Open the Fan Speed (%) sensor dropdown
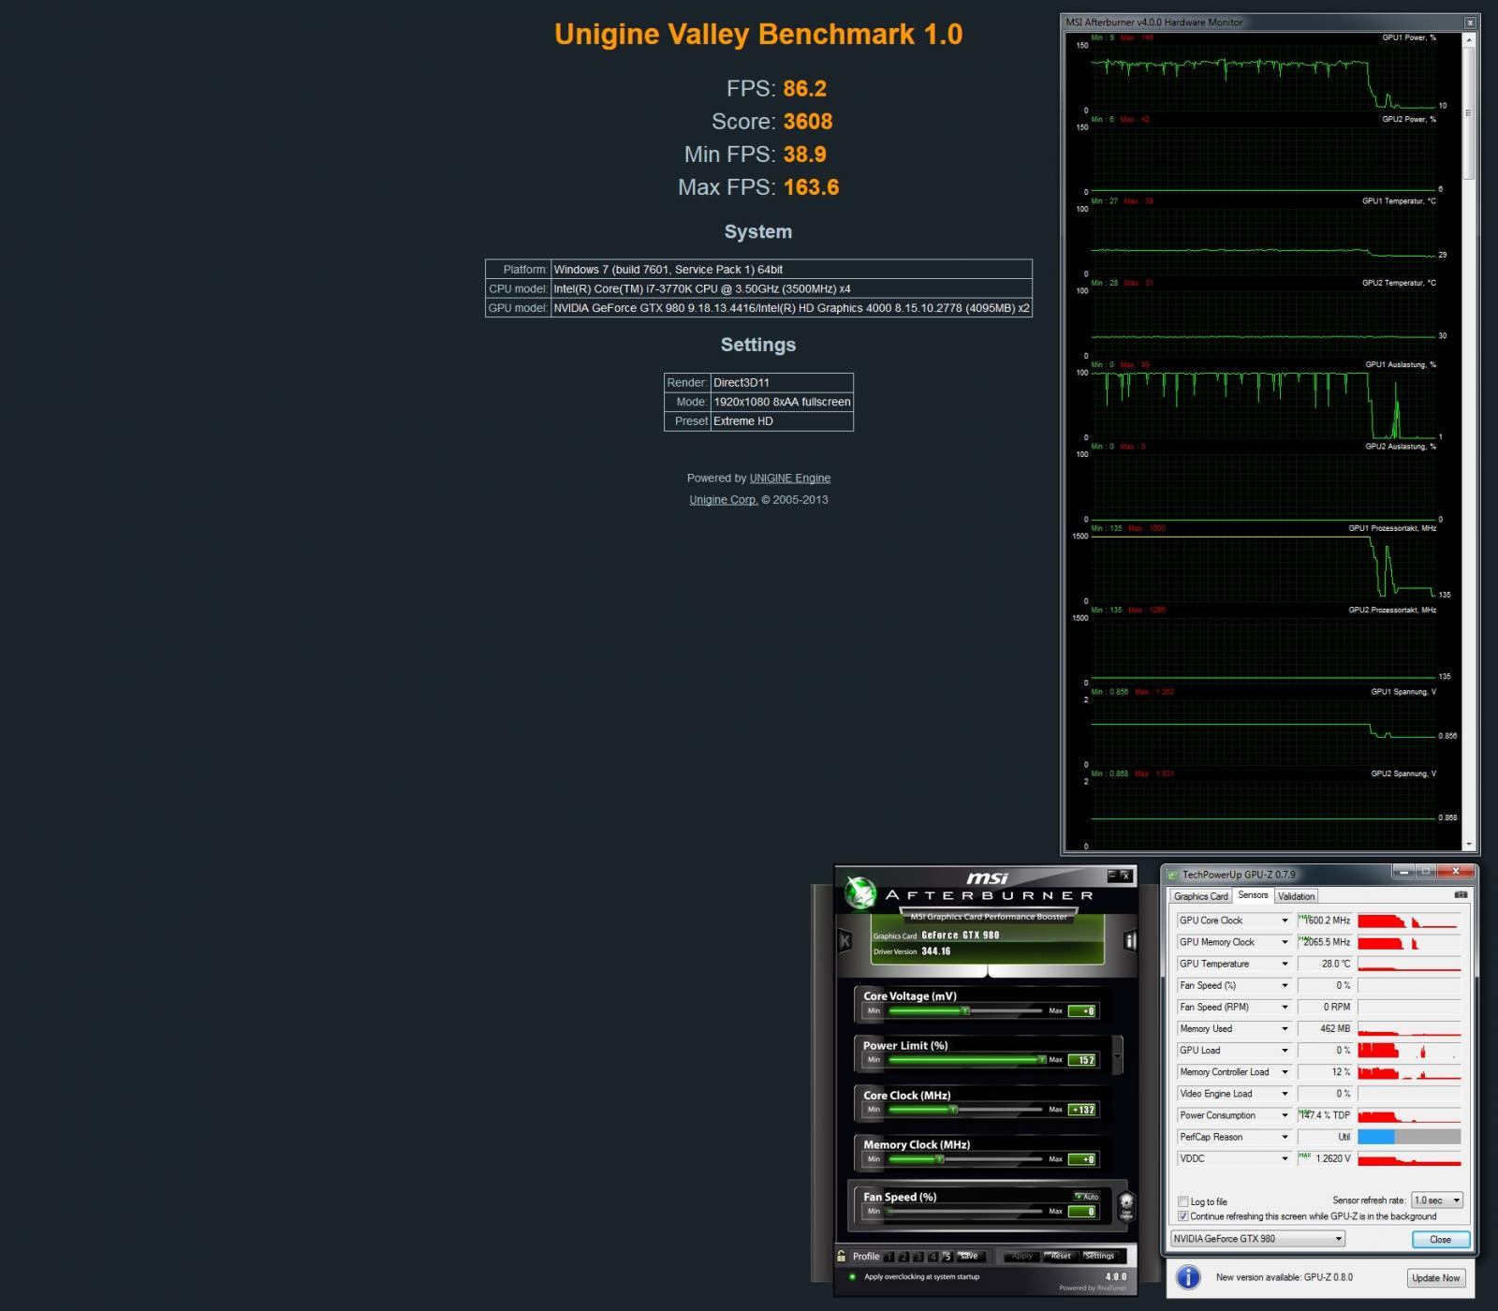The height and width of the screenshot is (1311, 1498). click(x=1285, y=985)
